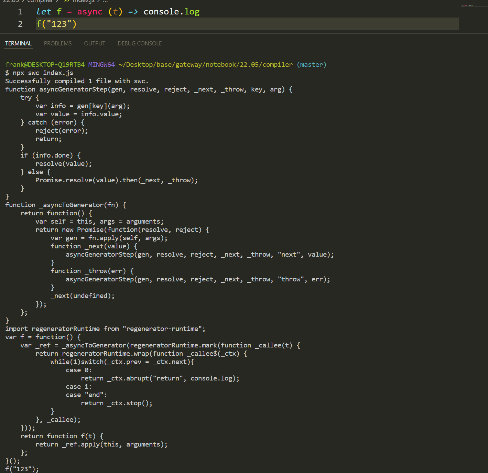This screenshot has width=488, height=473.
Task: Click 'return function f(t) {' line
Action: pos(62,436)
